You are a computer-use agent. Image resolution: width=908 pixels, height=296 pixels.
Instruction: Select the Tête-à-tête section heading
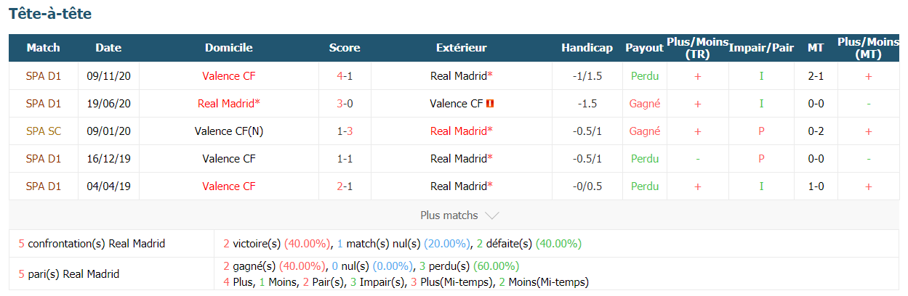(50, 14)
